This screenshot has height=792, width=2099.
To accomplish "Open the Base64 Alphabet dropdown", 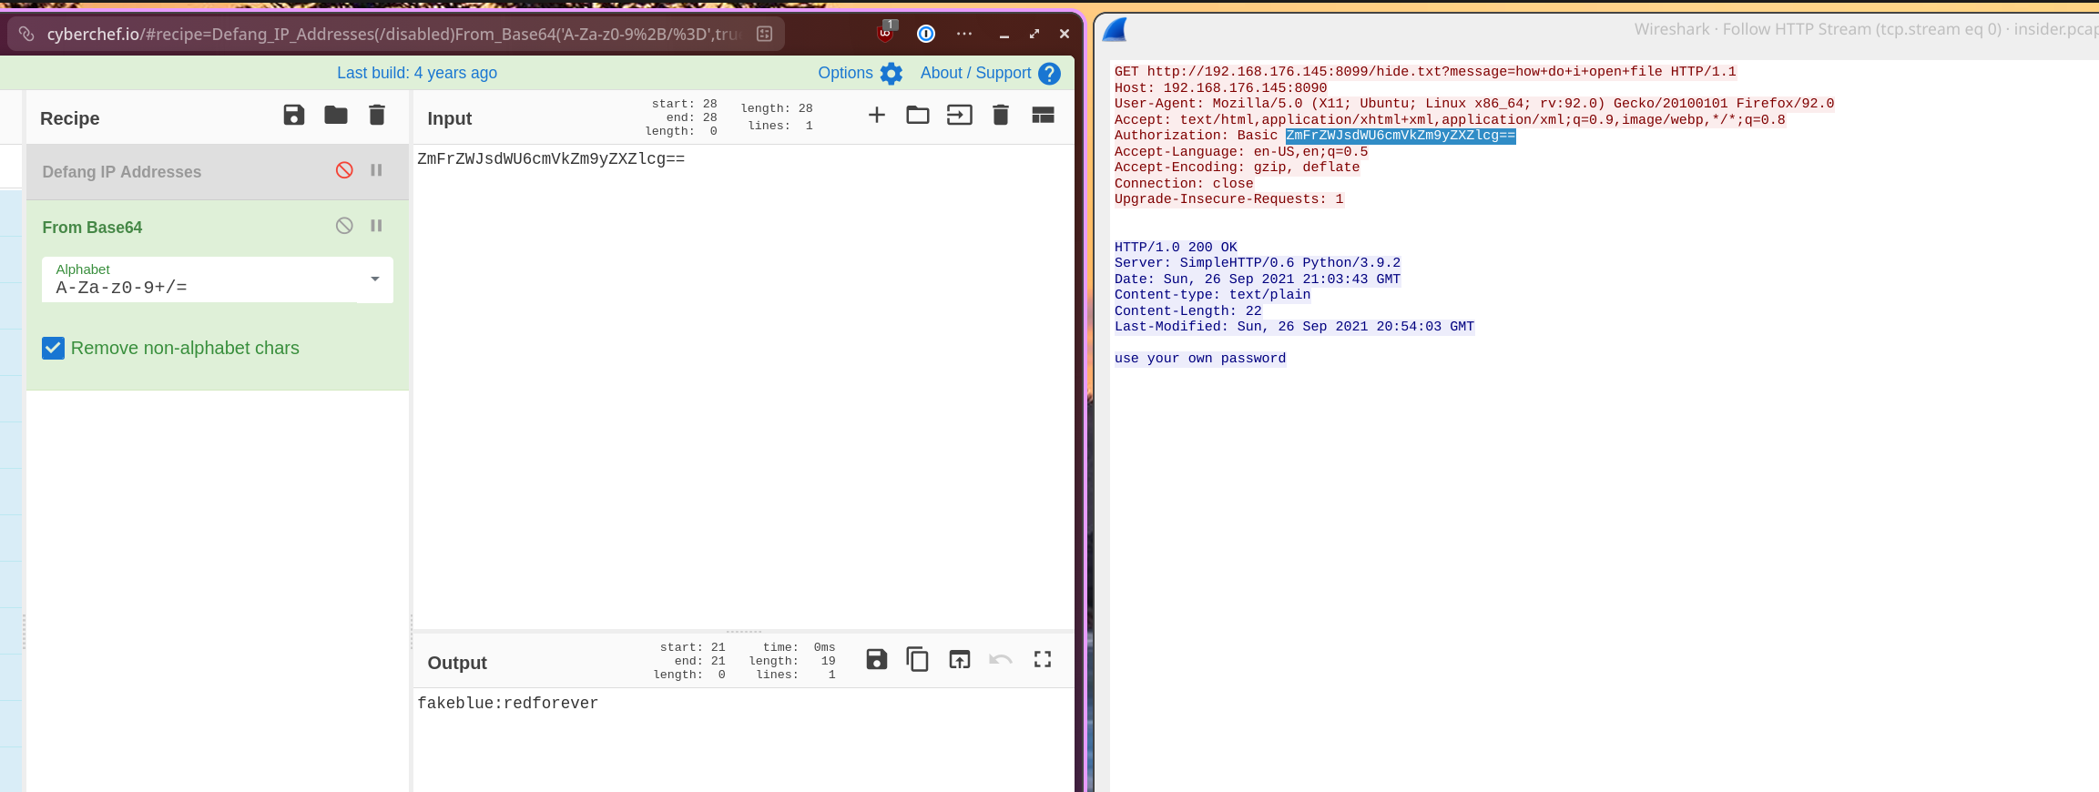I will click(x=374, y=279).
